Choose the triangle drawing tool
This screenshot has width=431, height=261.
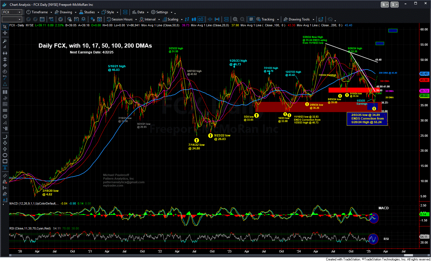point(5,84)
